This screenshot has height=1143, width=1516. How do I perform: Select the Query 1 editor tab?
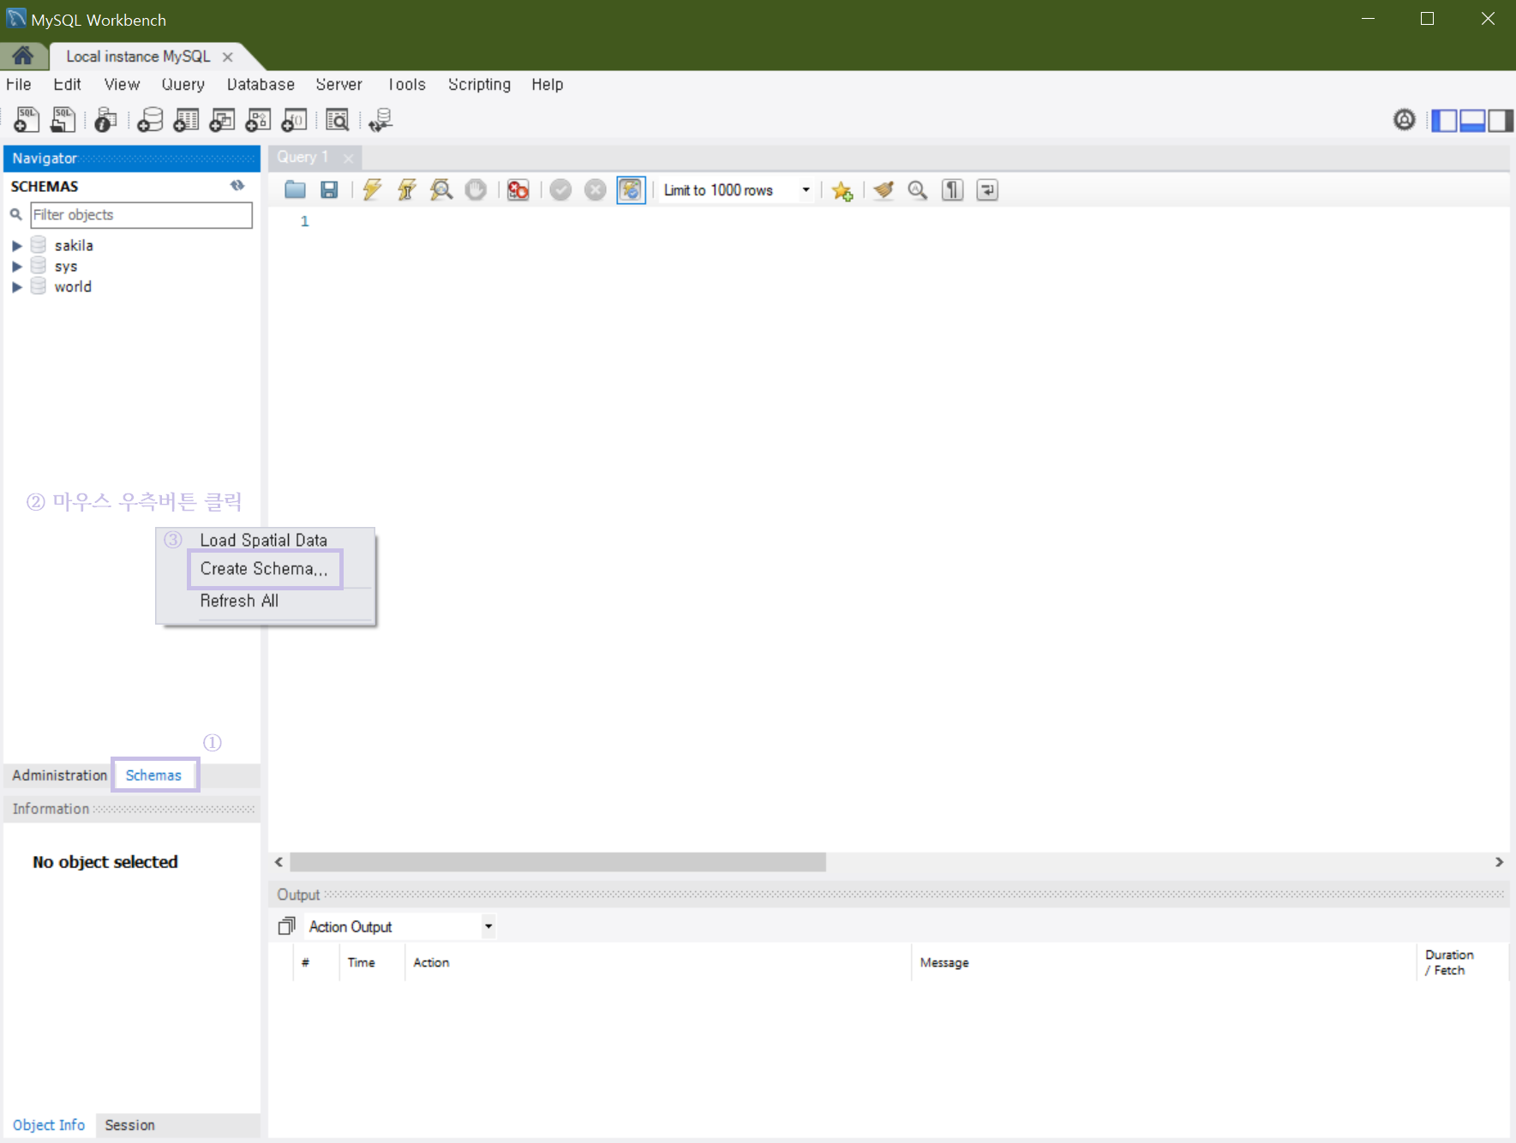303,157
